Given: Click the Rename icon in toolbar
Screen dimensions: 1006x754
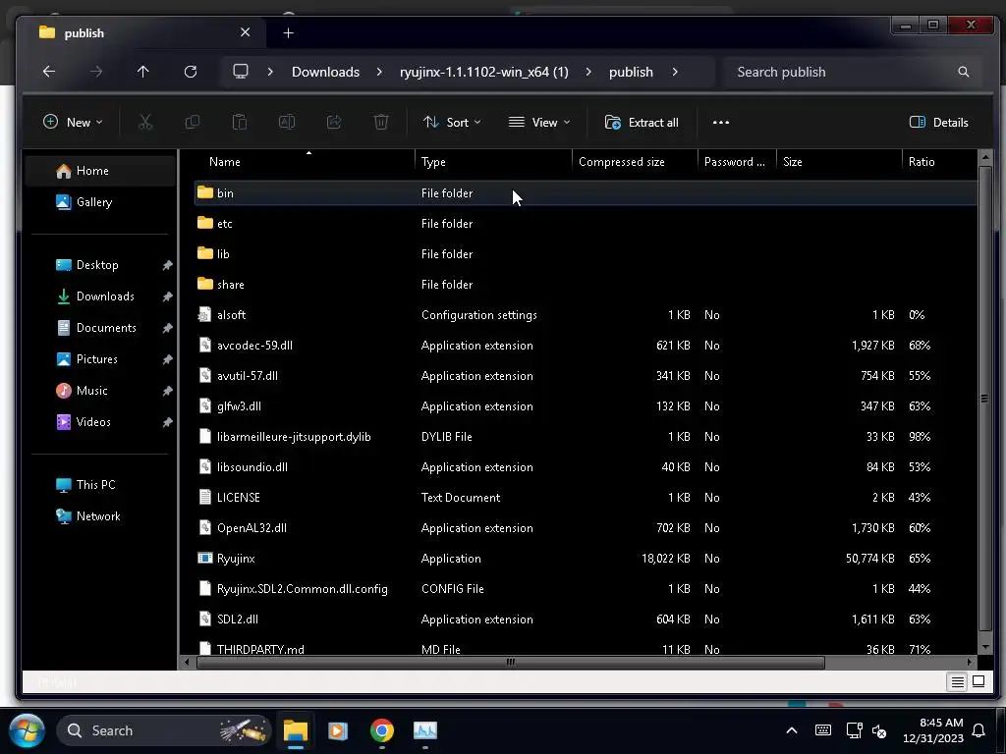Looking at the screenshot, I should pos(287,122).
